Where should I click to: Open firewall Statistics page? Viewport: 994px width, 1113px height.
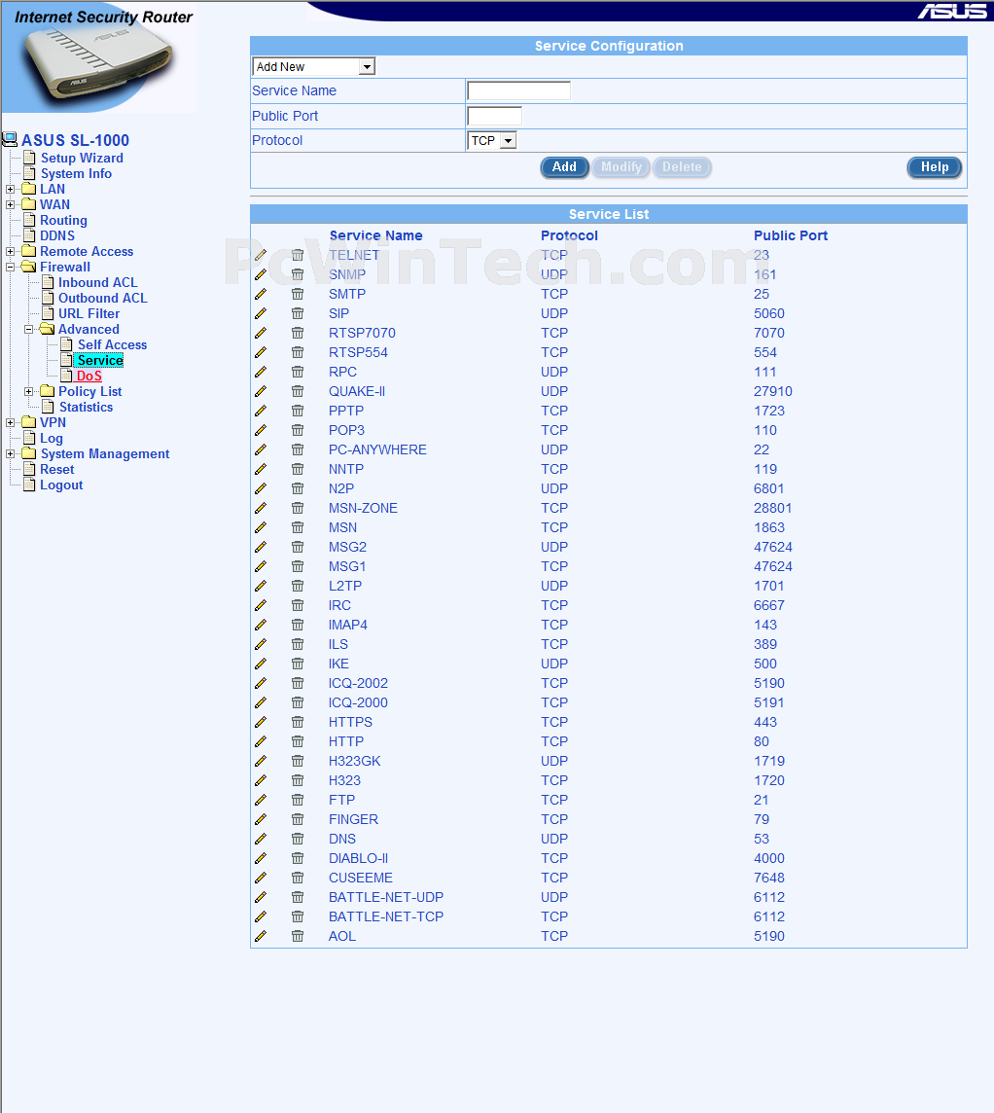click(x=86, y=408)
